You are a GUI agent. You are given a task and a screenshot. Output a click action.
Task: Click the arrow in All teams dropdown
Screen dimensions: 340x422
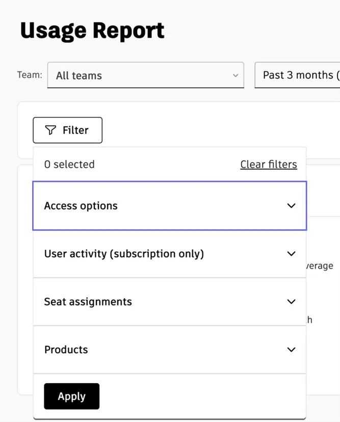coord(235,76)
